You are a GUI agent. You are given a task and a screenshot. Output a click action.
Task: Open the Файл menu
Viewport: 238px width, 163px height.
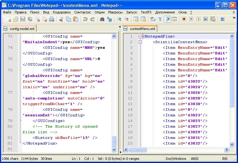(7, 12)
